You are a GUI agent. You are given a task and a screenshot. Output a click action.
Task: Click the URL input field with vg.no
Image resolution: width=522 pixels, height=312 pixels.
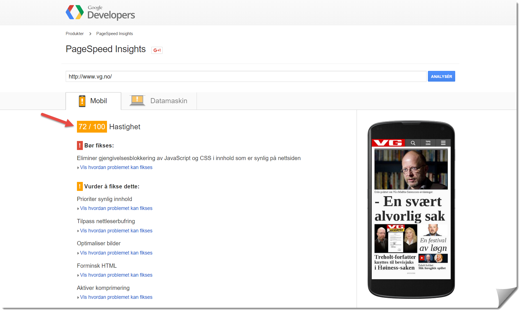[x=246, y=76]
